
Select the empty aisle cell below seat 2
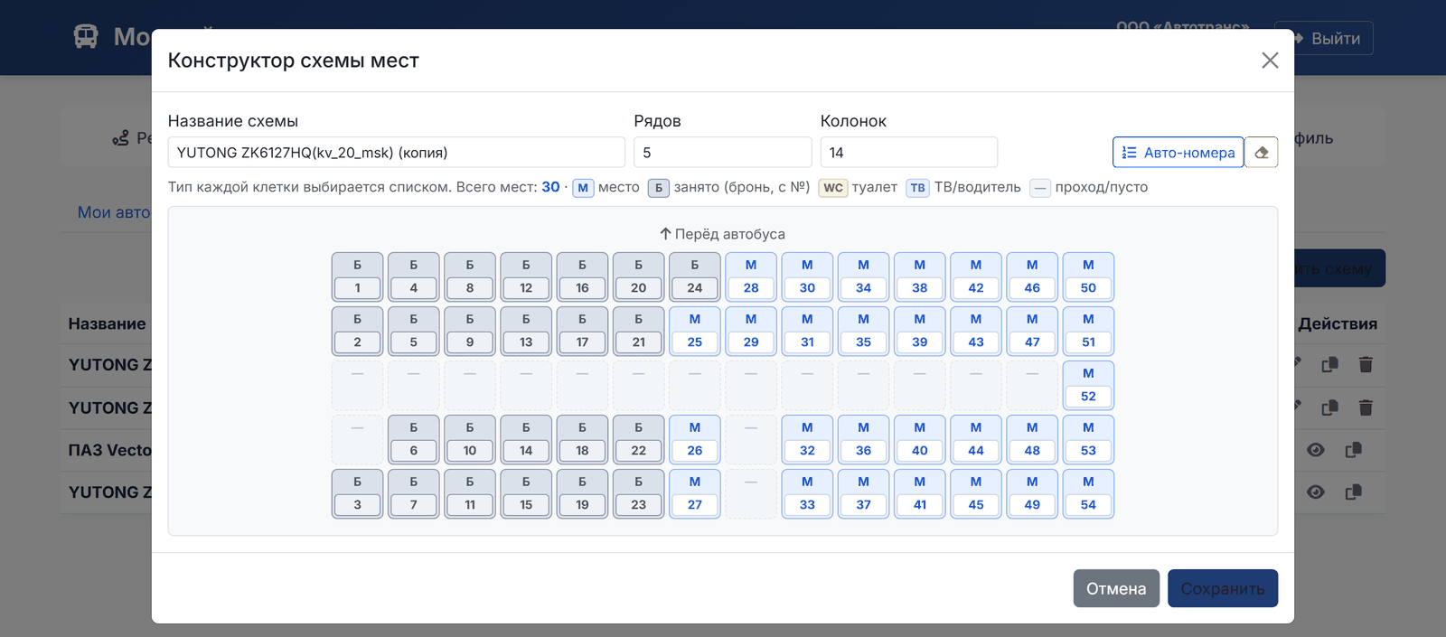(x=357, y=385)
